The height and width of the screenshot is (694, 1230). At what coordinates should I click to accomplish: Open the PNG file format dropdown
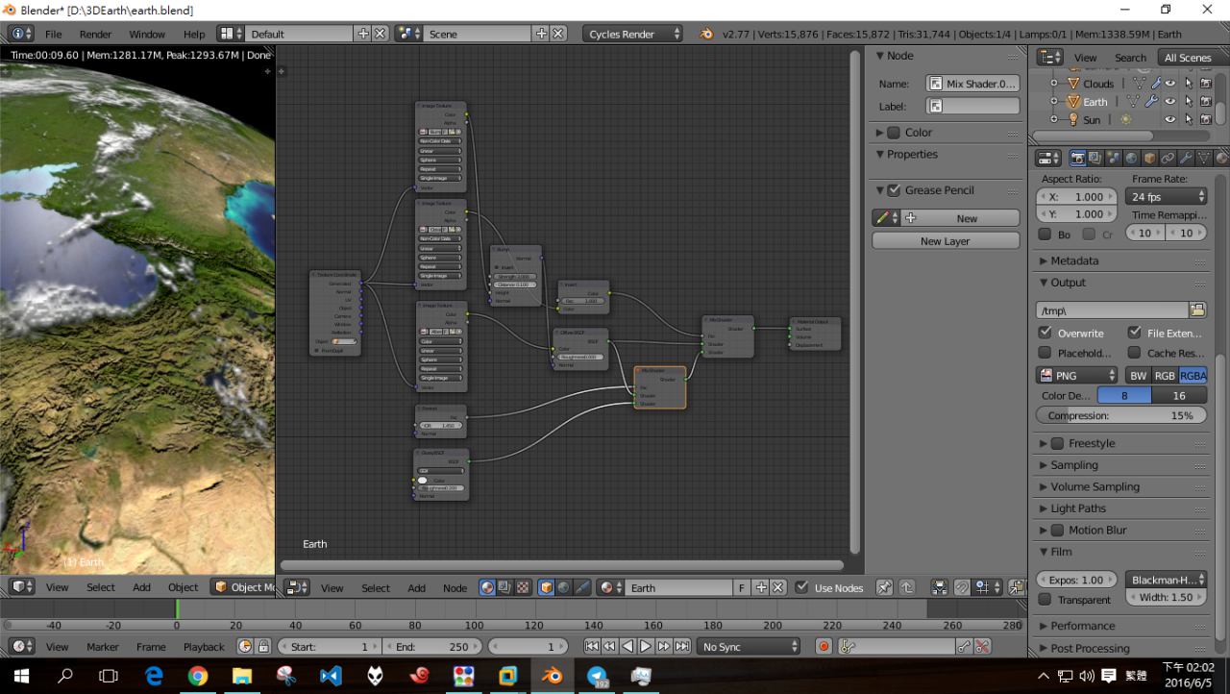point(1077,376)
